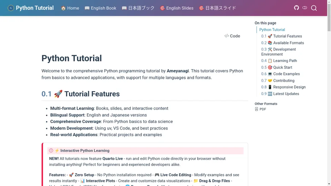Go to Python Tutorial site title
The height and width of the screenshot is (186, 331).
pos(34,8)
